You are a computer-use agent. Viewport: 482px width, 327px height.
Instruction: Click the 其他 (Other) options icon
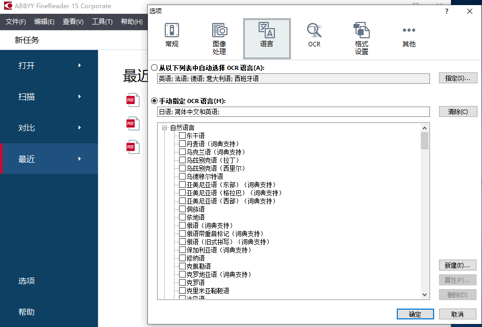click(409, 36)
